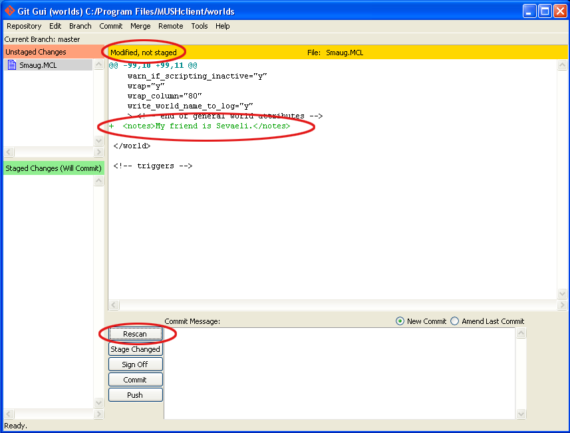This screenshot has height=433, width=570.
Task: Click Staged Changes list scroll down arrow
Action: [99, 402]
